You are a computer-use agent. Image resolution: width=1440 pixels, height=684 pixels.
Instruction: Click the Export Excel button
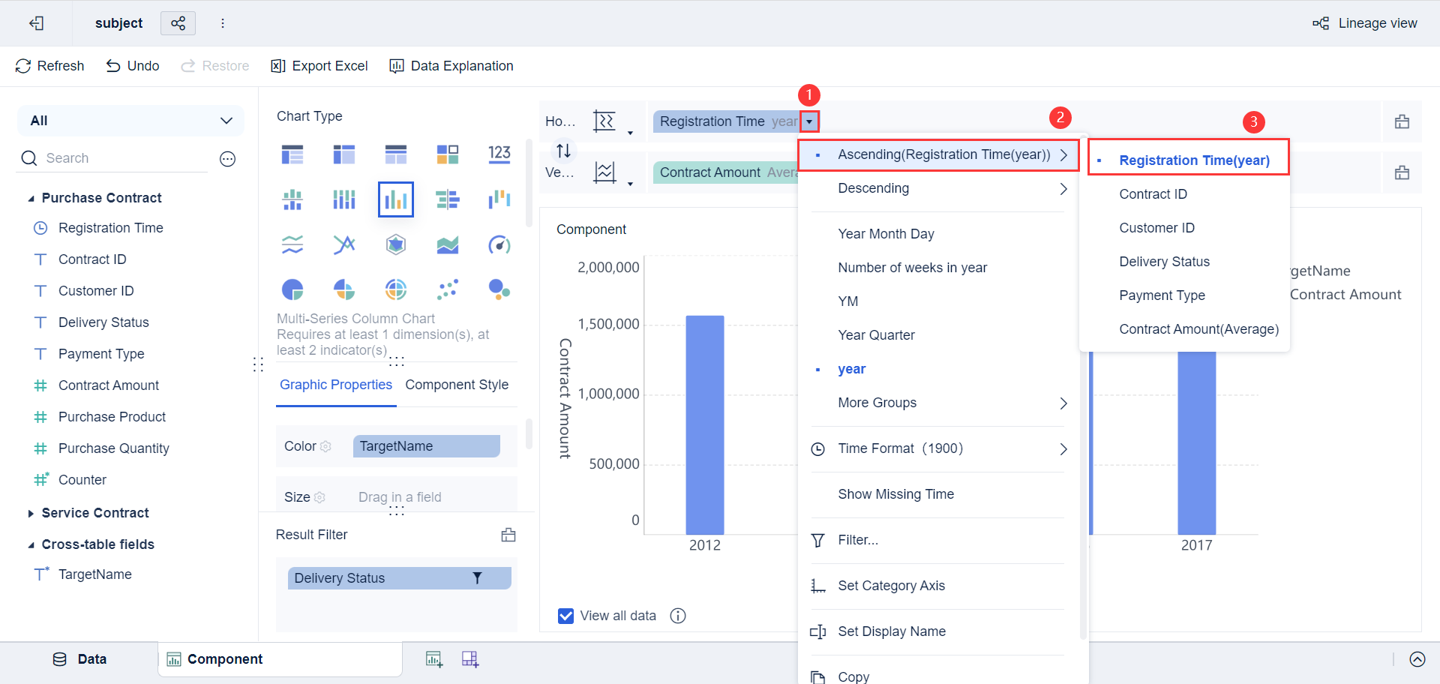319,66
